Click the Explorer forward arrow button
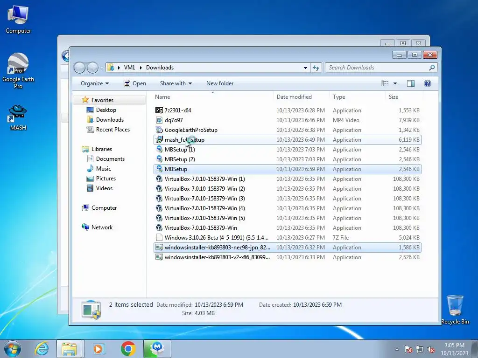 tap(92, 68)
